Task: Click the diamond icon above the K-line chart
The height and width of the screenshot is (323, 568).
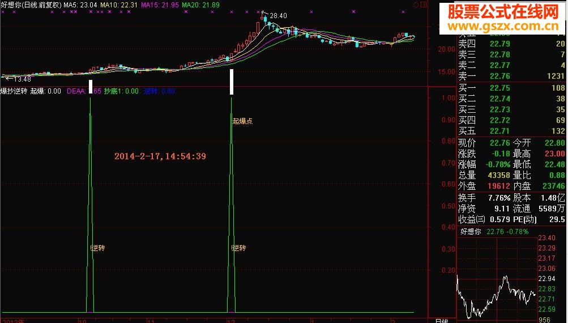Action: (416, 5)
